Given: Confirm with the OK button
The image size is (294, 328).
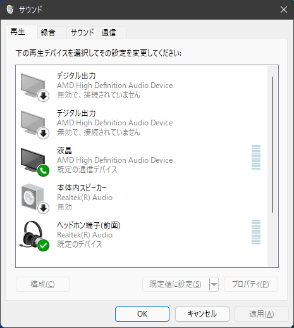Looking at the screenshot, I should pos(142,314).
